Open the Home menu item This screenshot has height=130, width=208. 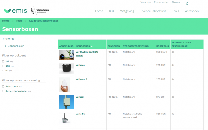[99, 11]
